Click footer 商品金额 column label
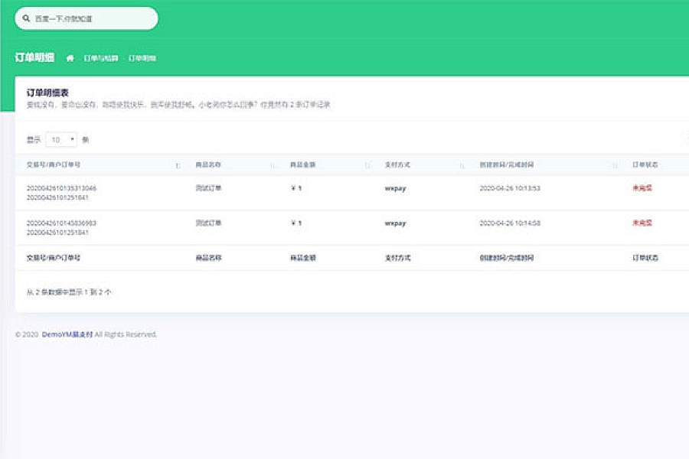 click(302, 258)
